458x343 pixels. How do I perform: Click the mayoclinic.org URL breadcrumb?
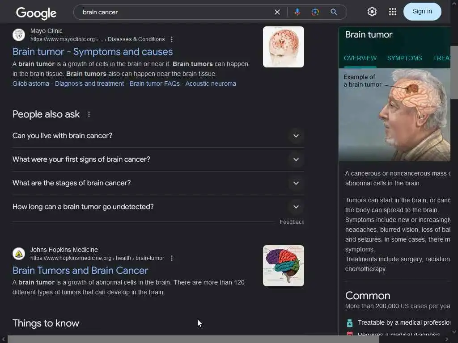tap(98, 39)
